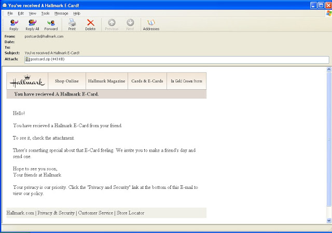332x233 pixels.
Task: Delete this email with the red X
Action: pyautogui.click(x=90, y=25)
